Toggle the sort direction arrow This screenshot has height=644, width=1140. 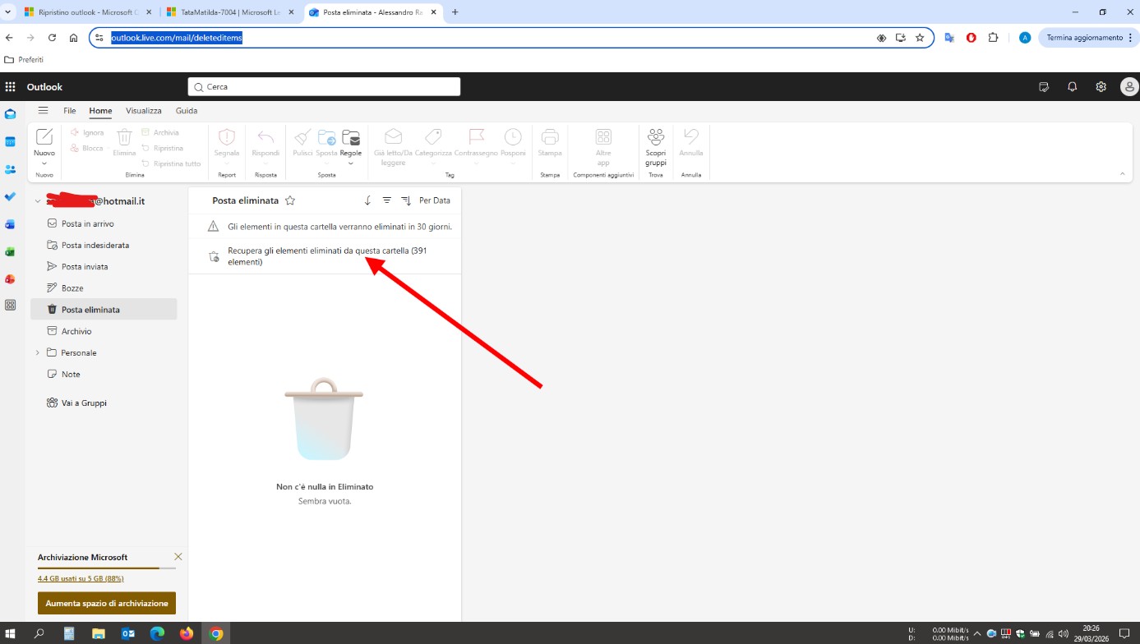367,200
